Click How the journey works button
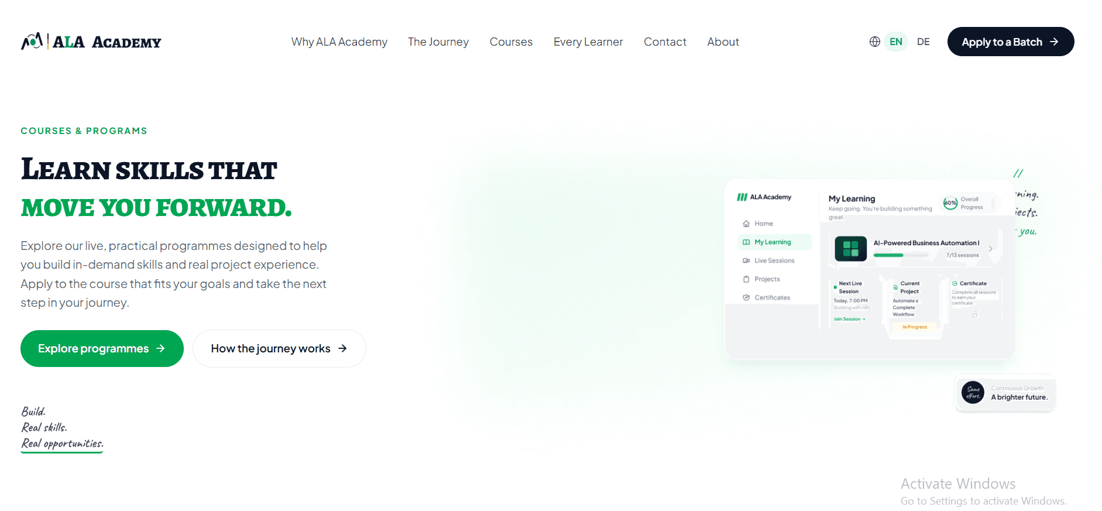1102x511 pixels. (279, 349)
